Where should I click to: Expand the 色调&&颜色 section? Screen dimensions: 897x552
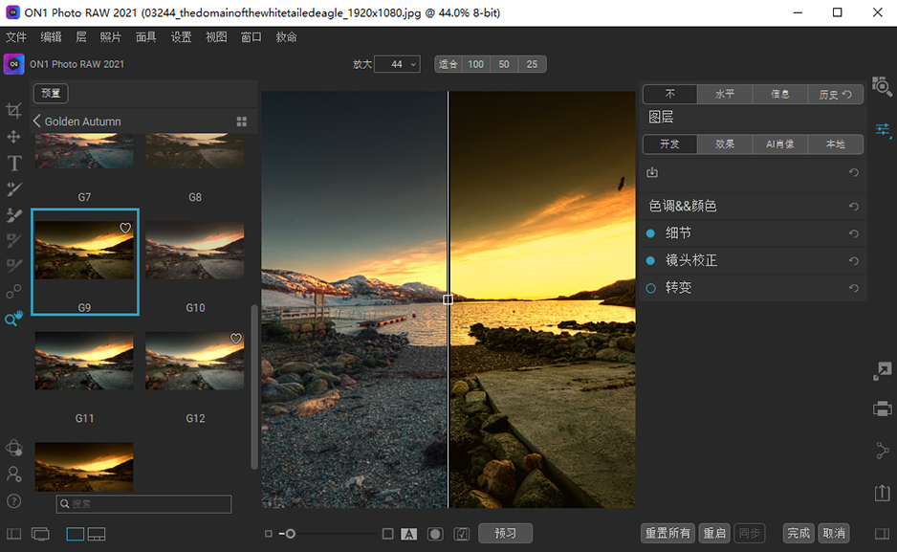683,206
